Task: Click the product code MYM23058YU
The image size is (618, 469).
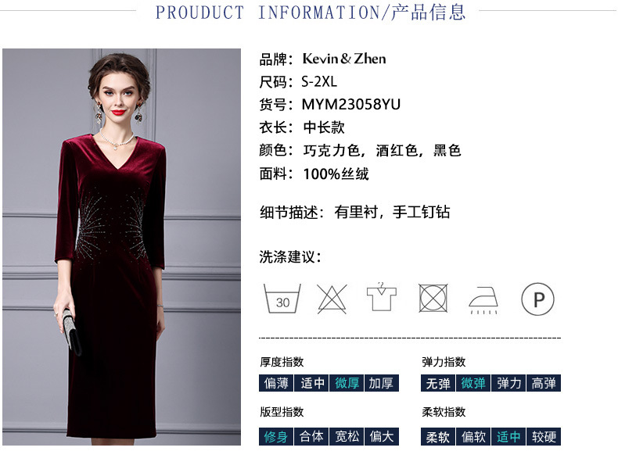Action: click(x=350, y=105)
